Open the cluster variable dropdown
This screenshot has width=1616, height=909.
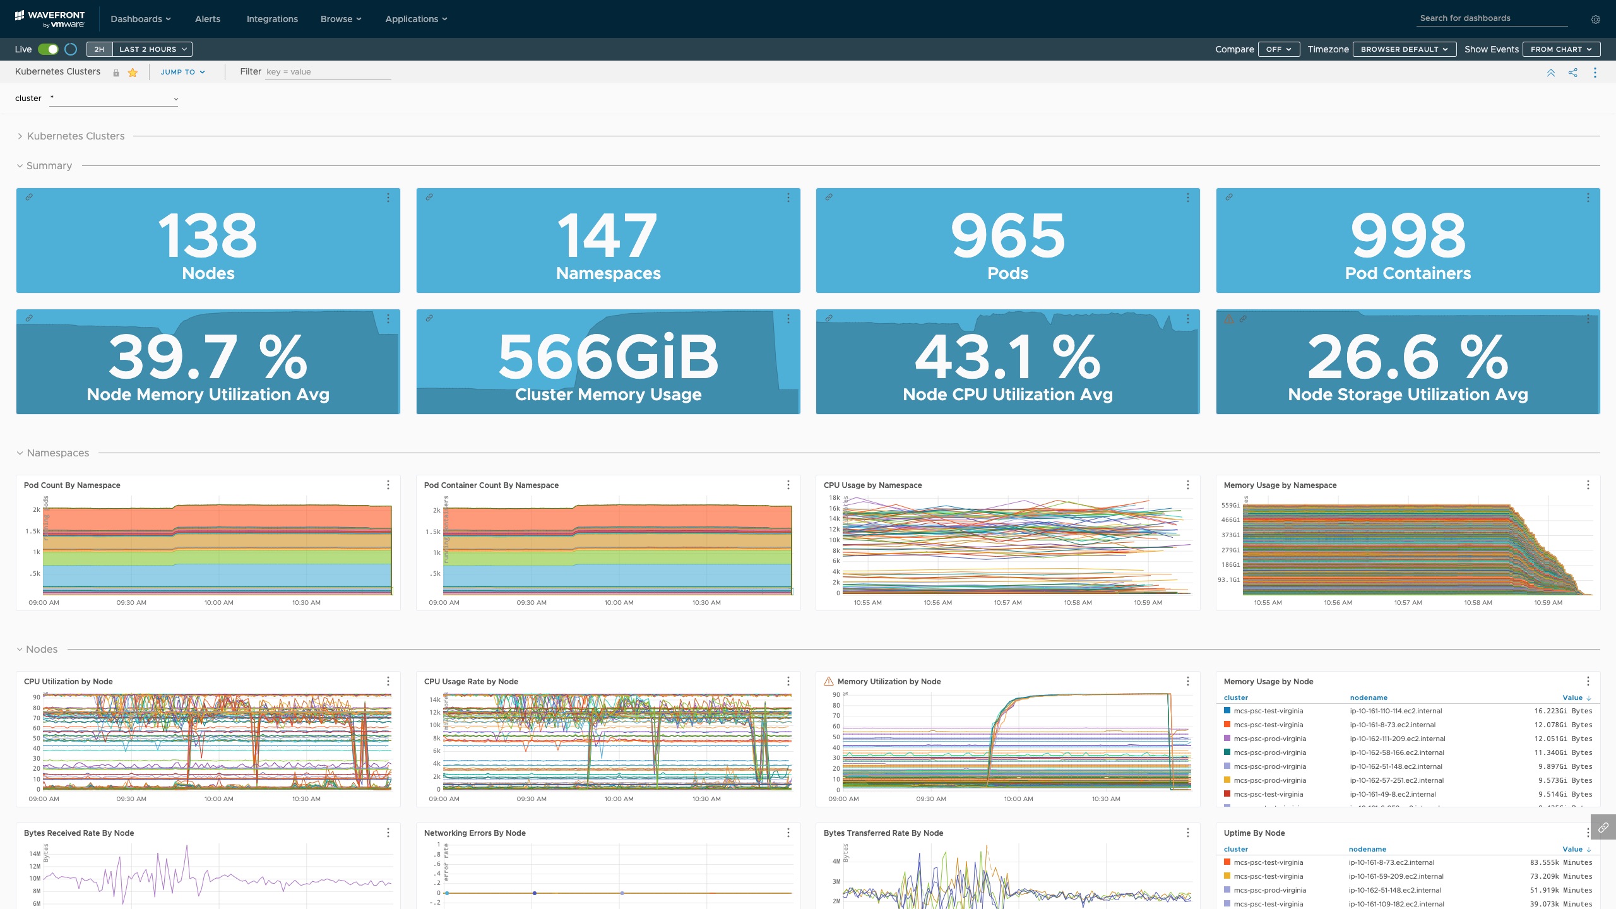pyautogui.click(x=114, y=98)
